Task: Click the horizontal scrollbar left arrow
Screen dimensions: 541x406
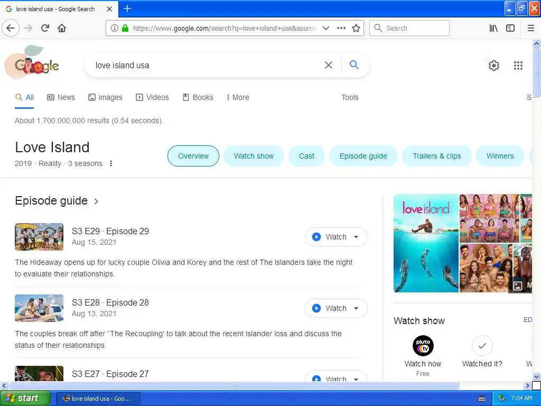Action: pyautogui.click(x=4, y=385)
